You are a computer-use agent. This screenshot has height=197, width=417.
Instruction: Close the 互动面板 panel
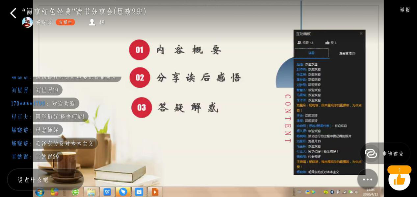tap(361, 33)
